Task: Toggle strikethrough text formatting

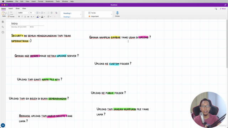Action: point(28,17)
